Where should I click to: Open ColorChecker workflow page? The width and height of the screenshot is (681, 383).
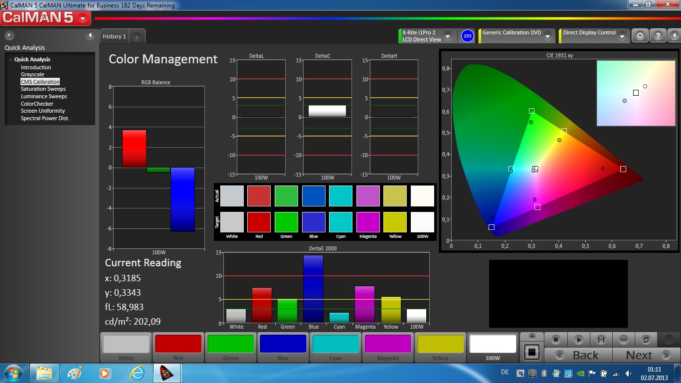coord(37,104)
